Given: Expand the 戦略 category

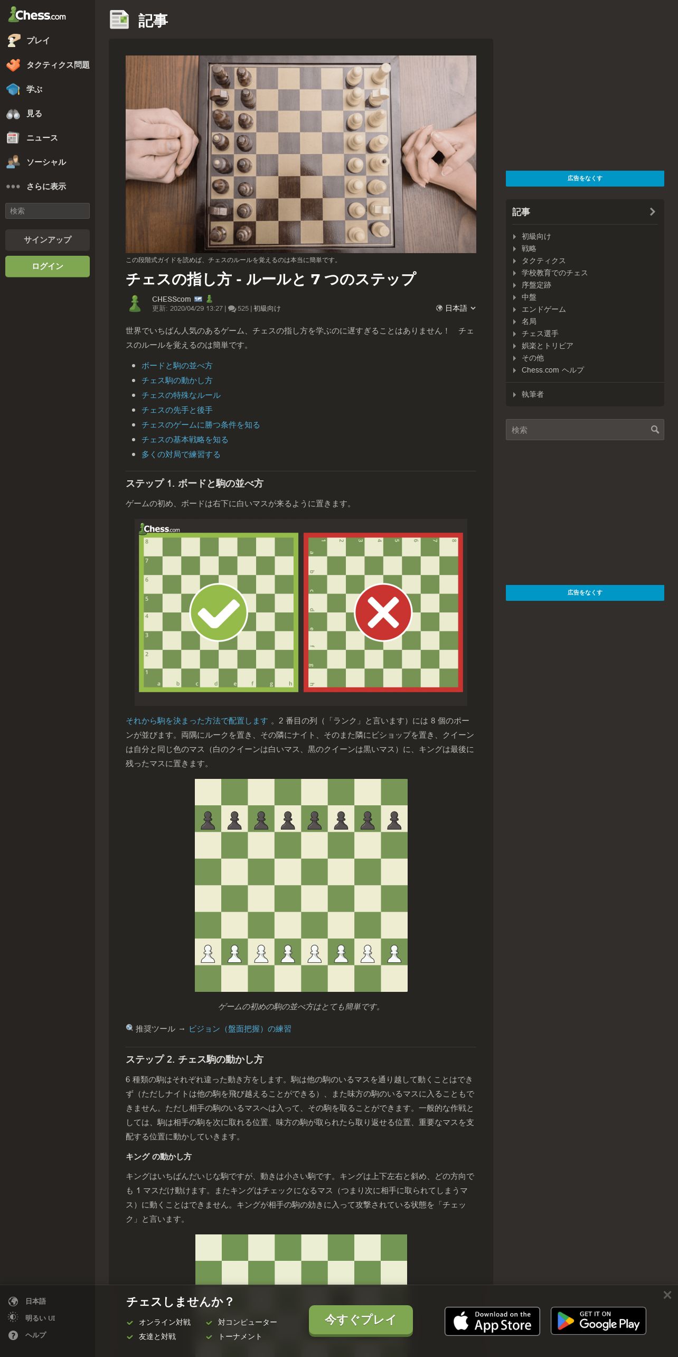Looking at the screenshot, I should (524, 249).
